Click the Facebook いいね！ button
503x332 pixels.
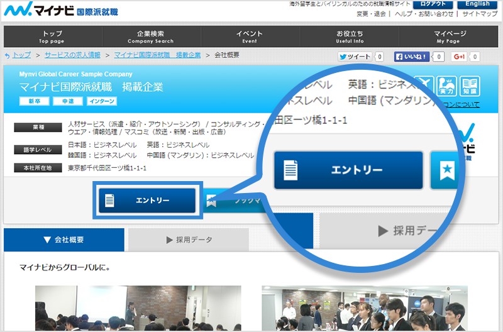coord(412,57)
